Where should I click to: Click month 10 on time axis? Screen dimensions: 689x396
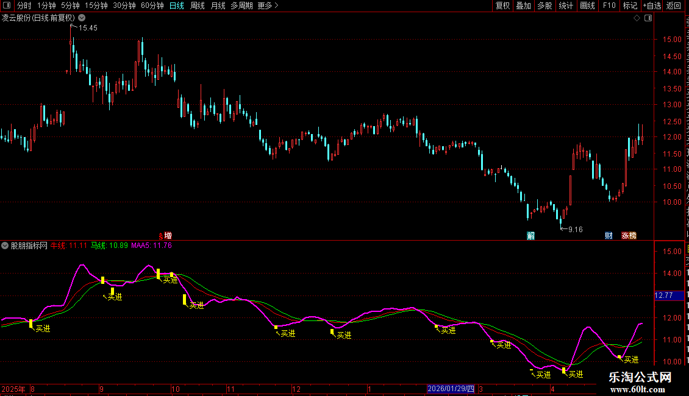click(x=176, y=389)
